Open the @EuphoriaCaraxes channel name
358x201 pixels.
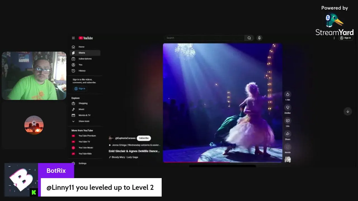(125, 138)
